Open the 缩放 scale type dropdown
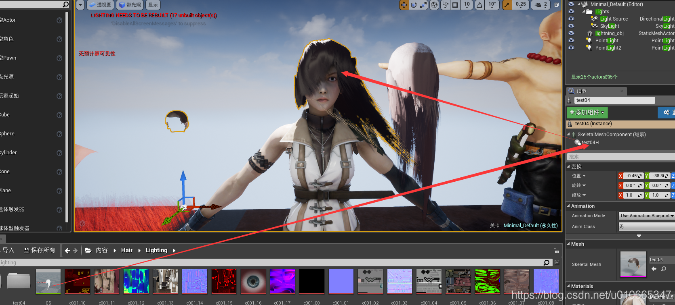The width and height of the screenshot is (675, 305). pyautogui.click(x=579, y=195)
